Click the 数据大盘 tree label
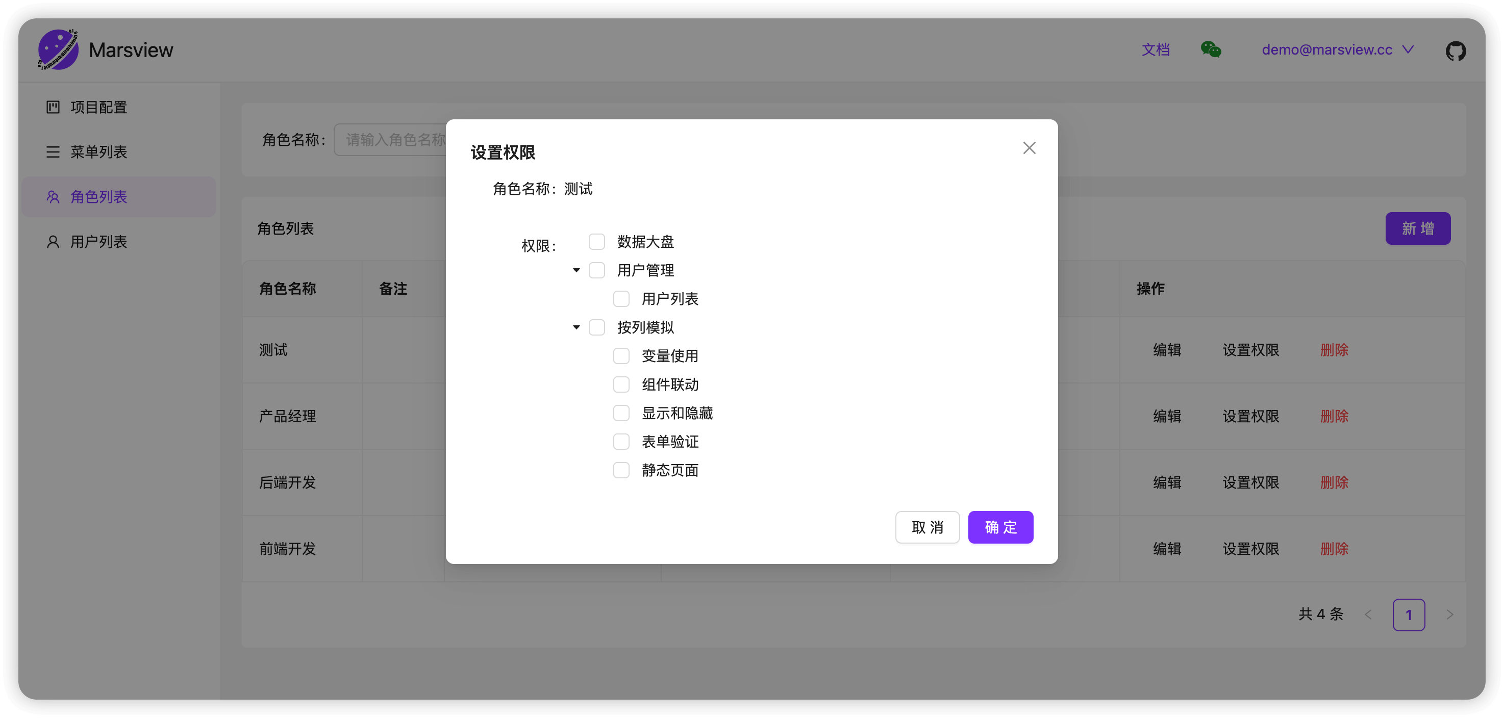This screenshot has height=718, width=1504. coord(645,242)
